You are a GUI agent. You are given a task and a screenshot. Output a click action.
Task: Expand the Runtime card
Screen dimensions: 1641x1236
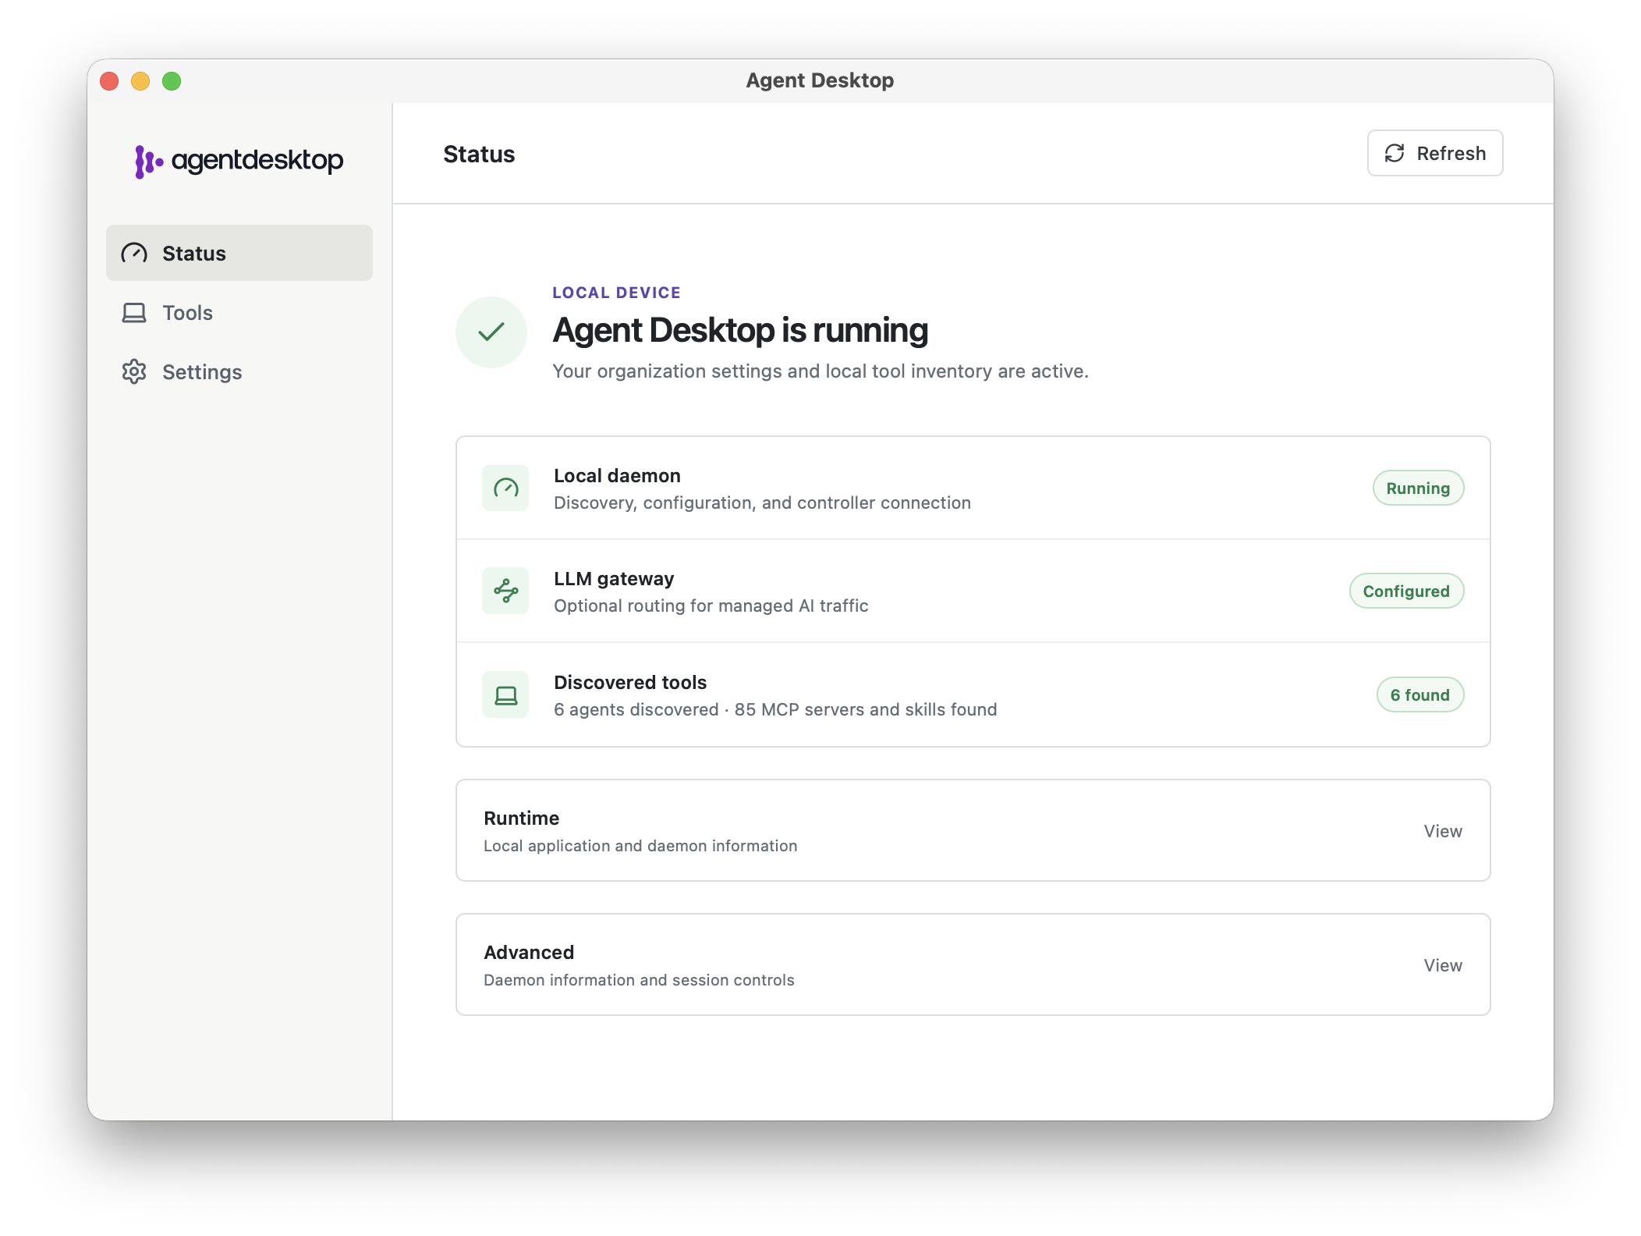coord(973,831)
